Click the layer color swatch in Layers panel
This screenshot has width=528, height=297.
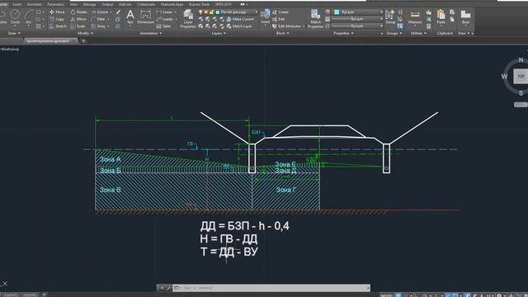[x=218, y=12]
